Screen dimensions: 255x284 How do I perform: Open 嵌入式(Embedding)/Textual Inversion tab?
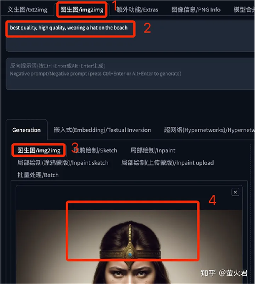pos(102,130)
